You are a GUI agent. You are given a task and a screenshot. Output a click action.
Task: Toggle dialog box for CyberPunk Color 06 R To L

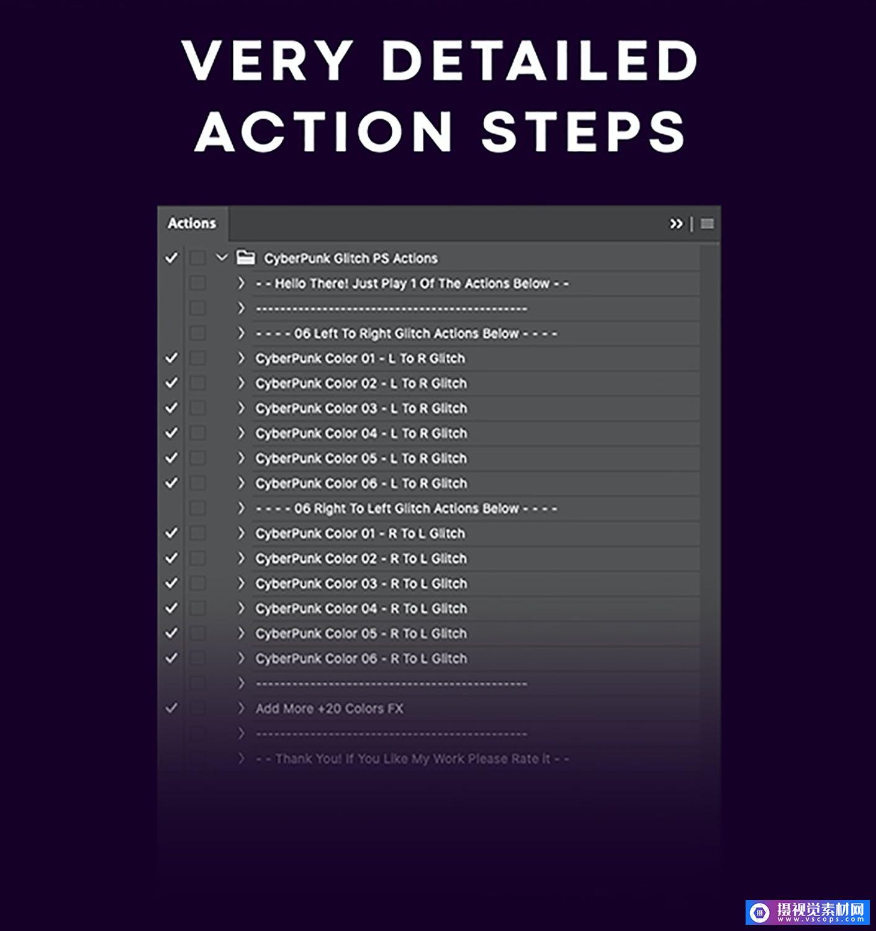197,658
